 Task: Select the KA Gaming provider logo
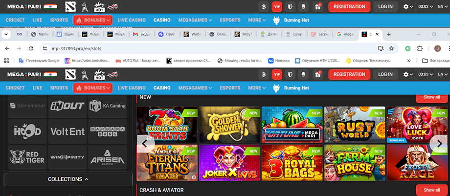click(107, 106)
